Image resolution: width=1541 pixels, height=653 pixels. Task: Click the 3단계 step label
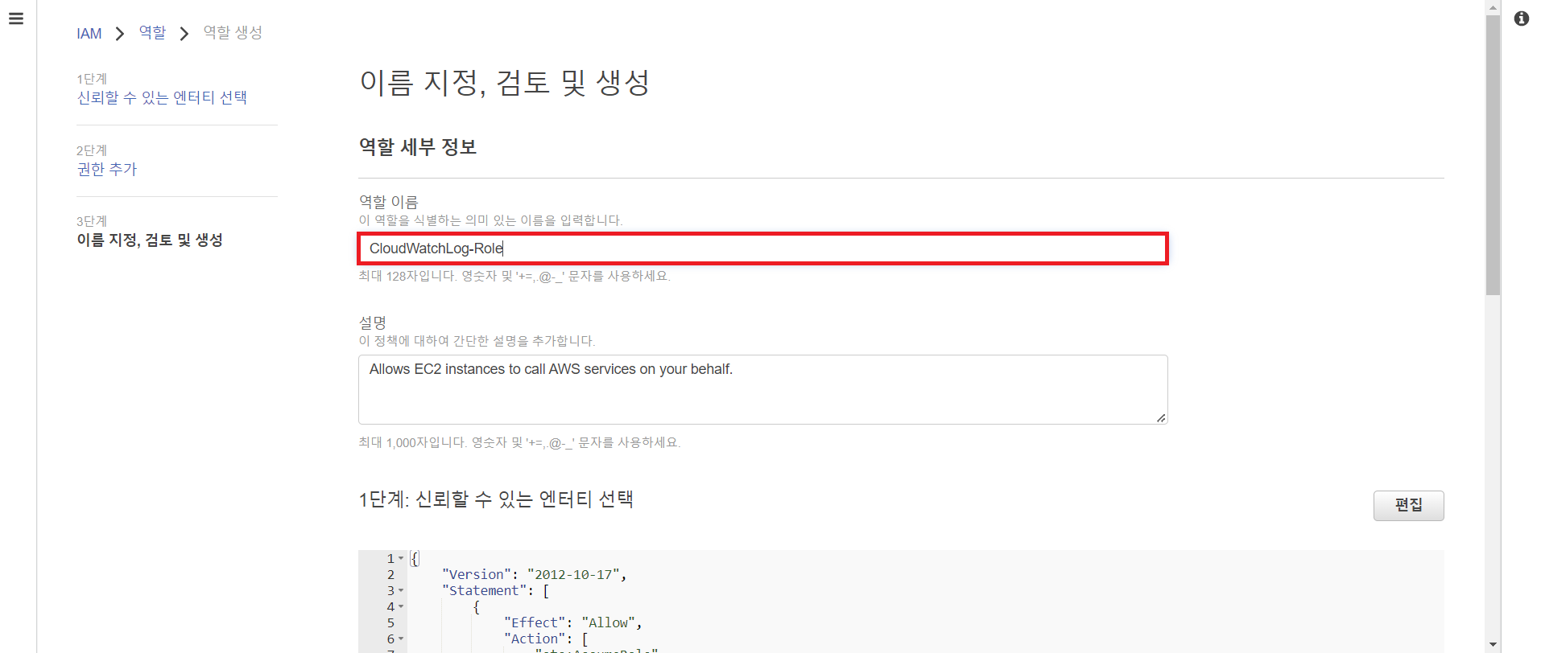92,221
